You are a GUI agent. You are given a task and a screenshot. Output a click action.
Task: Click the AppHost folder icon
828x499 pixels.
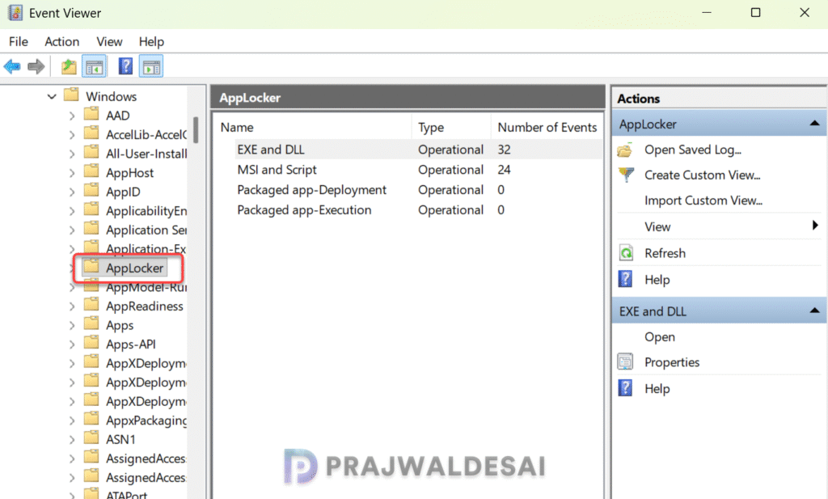(x=91, y=171)
